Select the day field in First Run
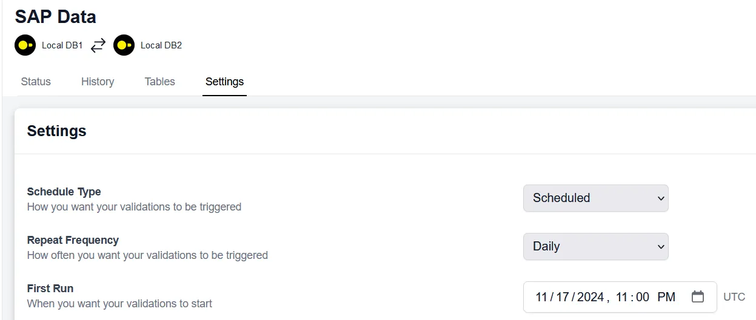Screen dimensions: 756x320 click(x=563, y=297)
